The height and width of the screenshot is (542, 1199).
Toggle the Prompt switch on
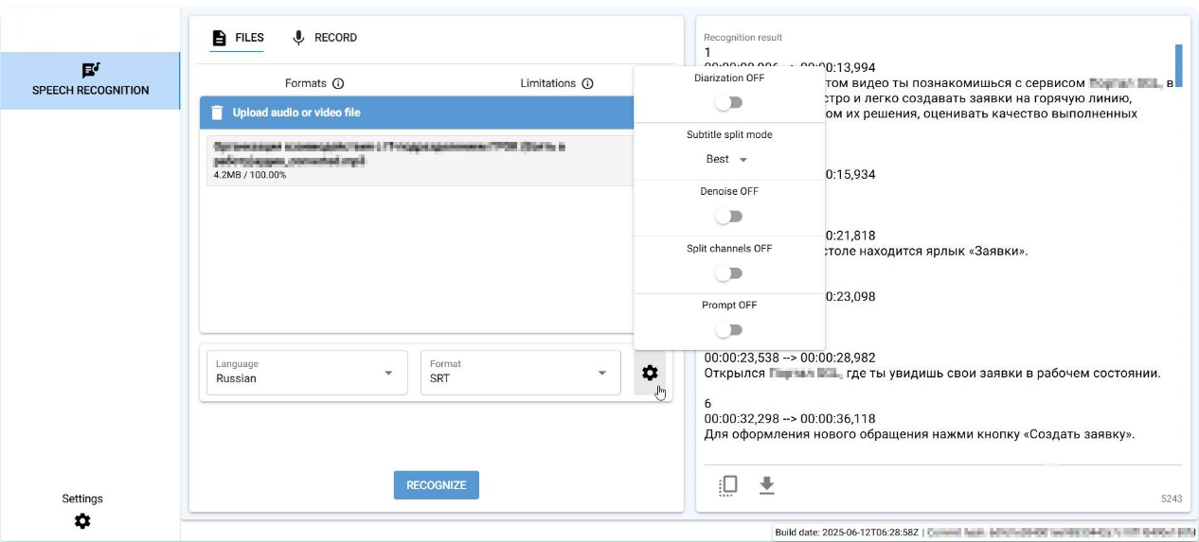coord(728,330)
